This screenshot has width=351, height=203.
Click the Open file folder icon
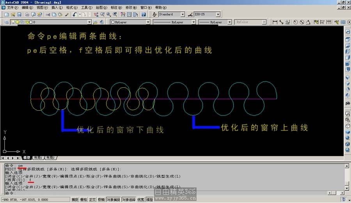(13, 14)
